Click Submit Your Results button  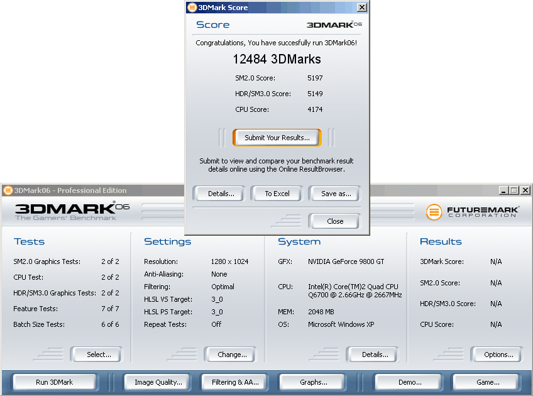coord(277,138)
